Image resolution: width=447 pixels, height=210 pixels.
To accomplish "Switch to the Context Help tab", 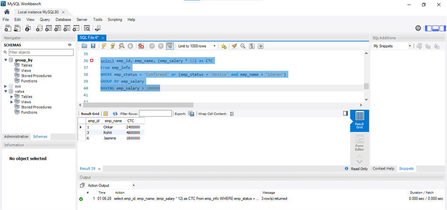I will [x=383, y=169].
